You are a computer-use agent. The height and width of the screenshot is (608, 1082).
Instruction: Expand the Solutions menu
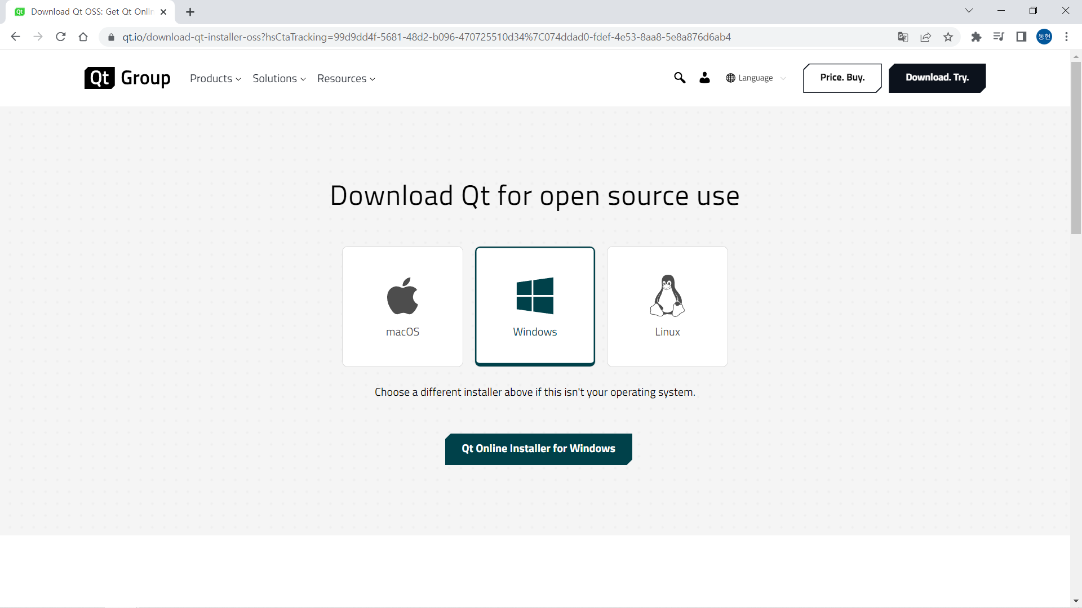[279, 79]
